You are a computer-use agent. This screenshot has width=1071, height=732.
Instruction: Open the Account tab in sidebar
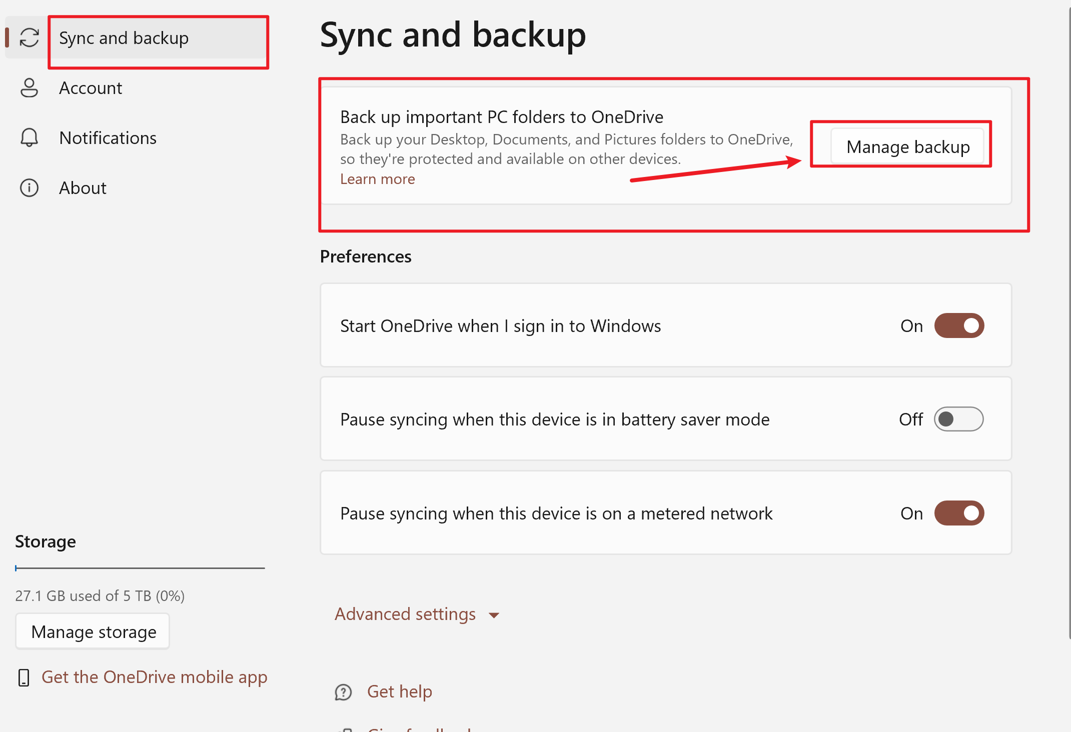point(91,88)
